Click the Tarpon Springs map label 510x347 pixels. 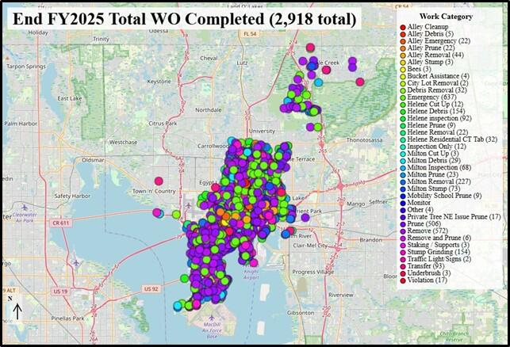click(26, 67)
